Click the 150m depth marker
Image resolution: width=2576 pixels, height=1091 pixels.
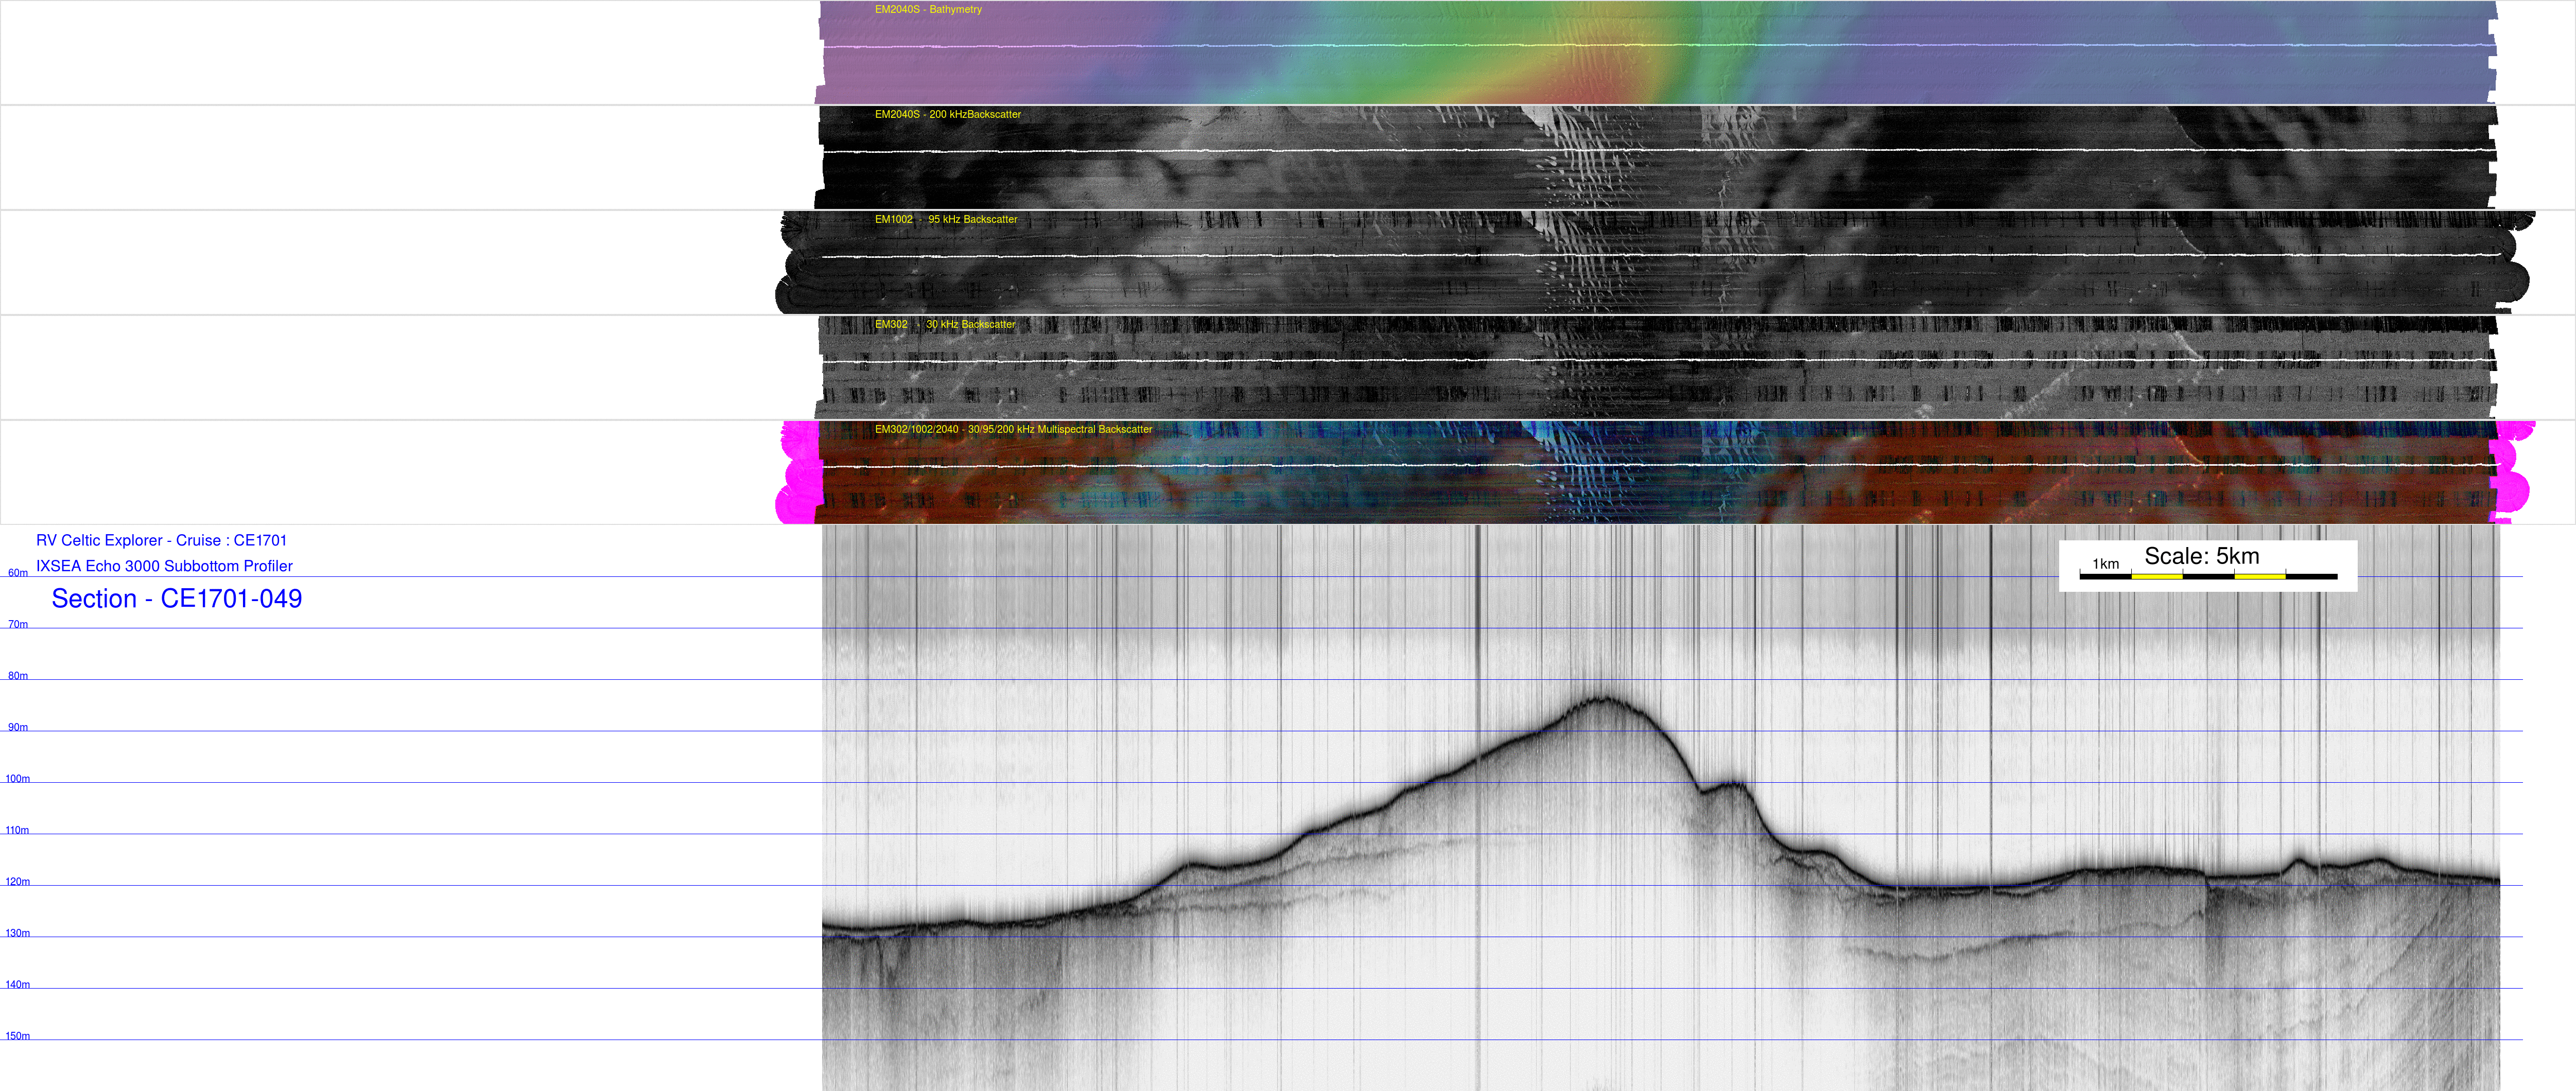18,1037
